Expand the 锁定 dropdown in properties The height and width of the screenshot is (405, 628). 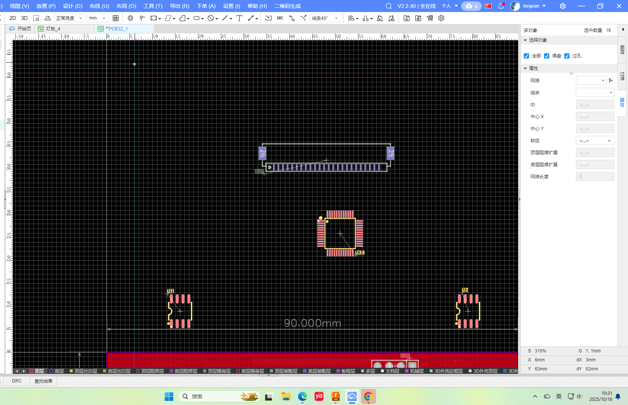[x=595, y=141]
